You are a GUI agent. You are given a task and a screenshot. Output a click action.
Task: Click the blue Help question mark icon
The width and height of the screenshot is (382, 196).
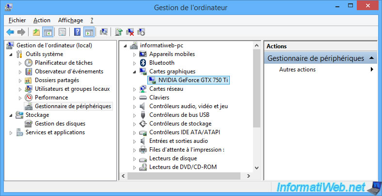tap(77, 32)
